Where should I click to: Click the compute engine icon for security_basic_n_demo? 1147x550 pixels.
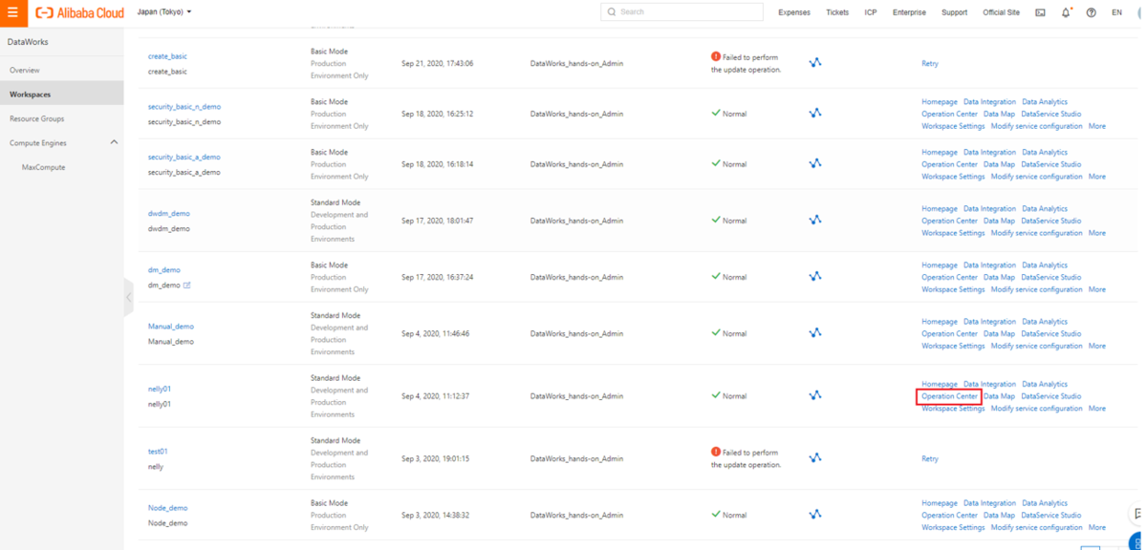[x=814, y=113]
